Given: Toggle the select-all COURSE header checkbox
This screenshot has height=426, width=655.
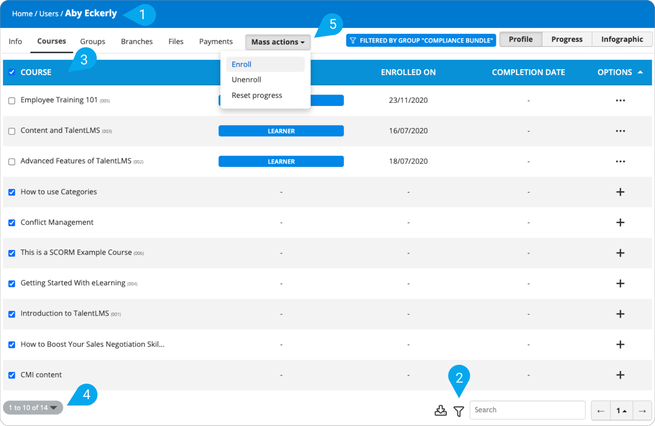Looking at the screenshot, I should point(12,72).
